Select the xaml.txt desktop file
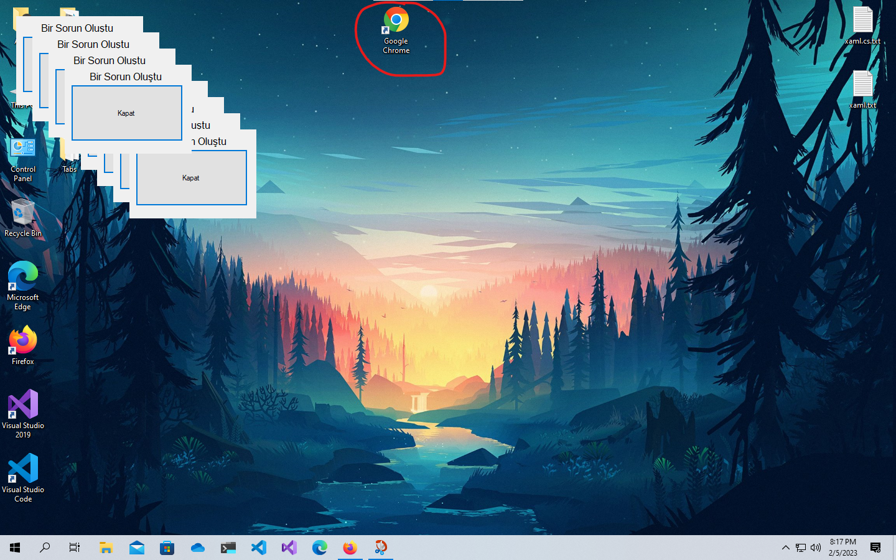Screen dimensions: 896x560 pyautogui.click(x=862, y=90)
